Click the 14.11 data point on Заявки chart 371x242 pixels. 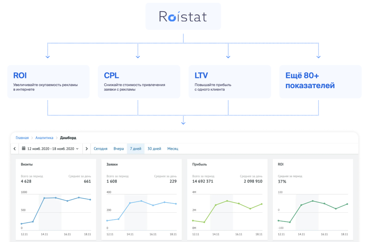[130, 203]
